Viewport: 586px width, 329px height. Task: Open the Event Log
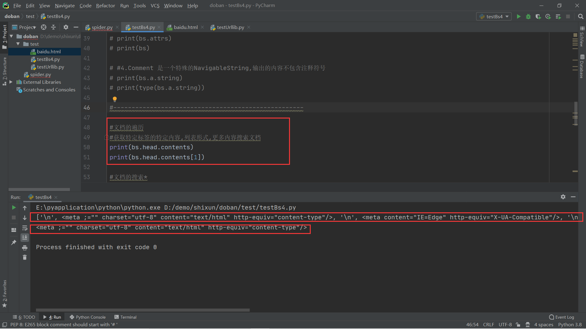(x=562, y=317)
